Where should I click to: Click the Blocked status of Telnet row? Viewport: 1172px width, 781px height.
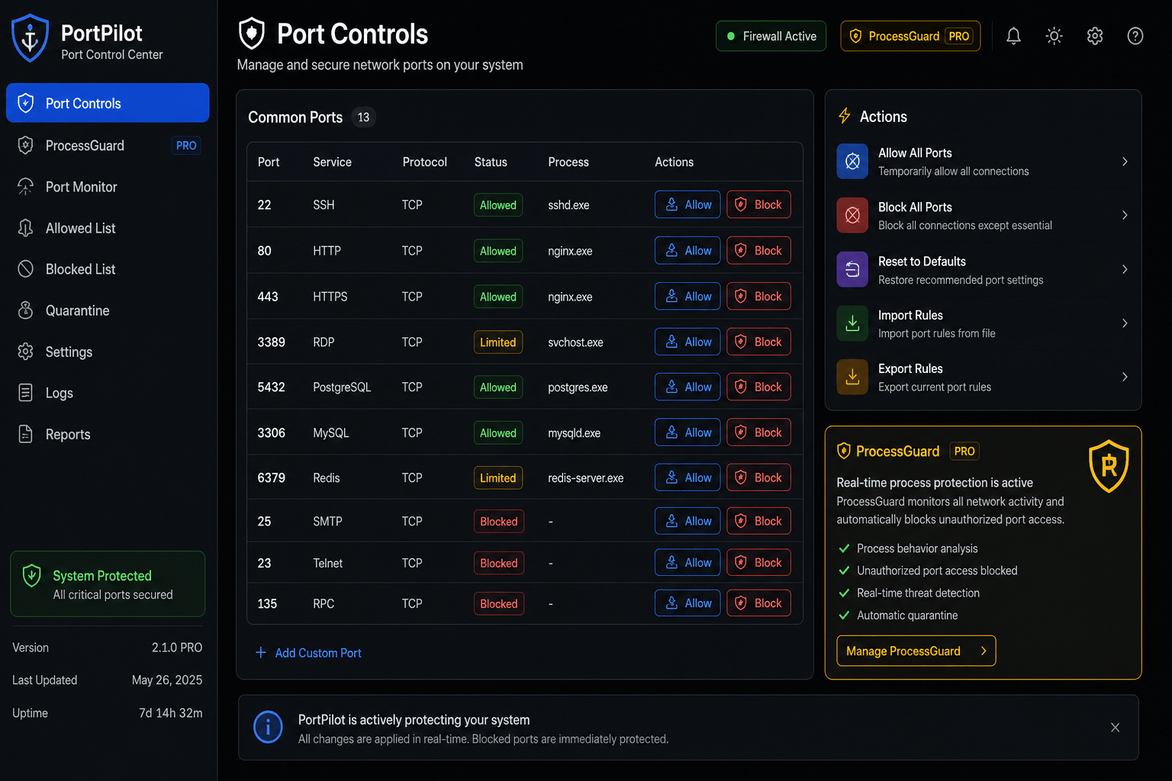pos(499,563)
